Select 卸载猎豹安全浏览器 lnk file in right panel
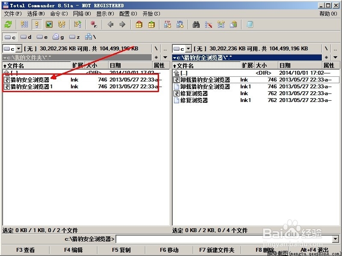This screenshot has height=256, width=342. [x=256, y=80]
